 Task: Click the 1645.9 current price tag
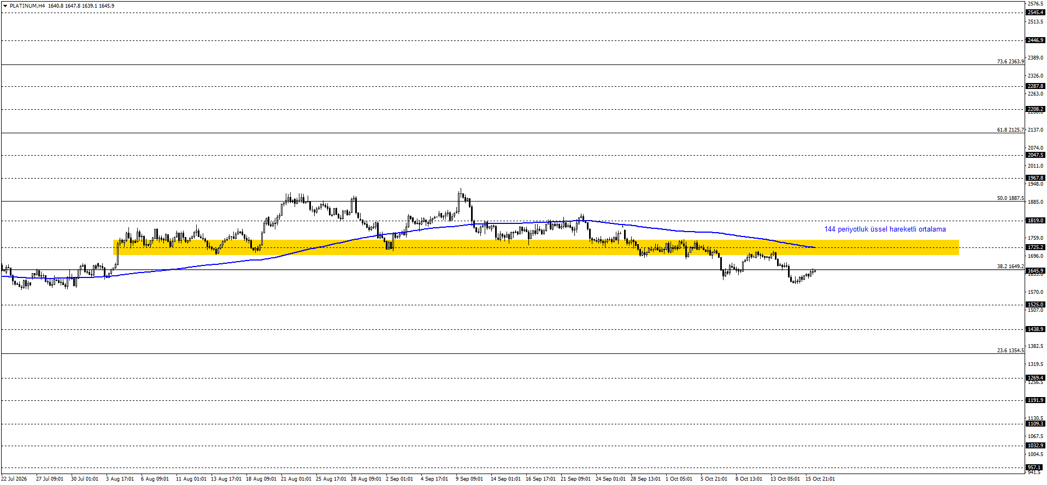point(1036,271)
